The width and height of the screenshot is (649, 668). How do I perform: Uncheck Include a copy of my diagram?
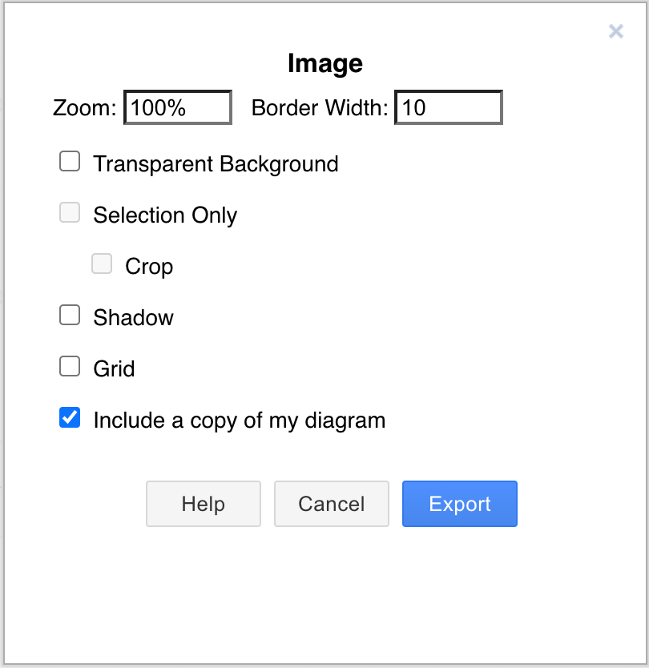point(70,417)
